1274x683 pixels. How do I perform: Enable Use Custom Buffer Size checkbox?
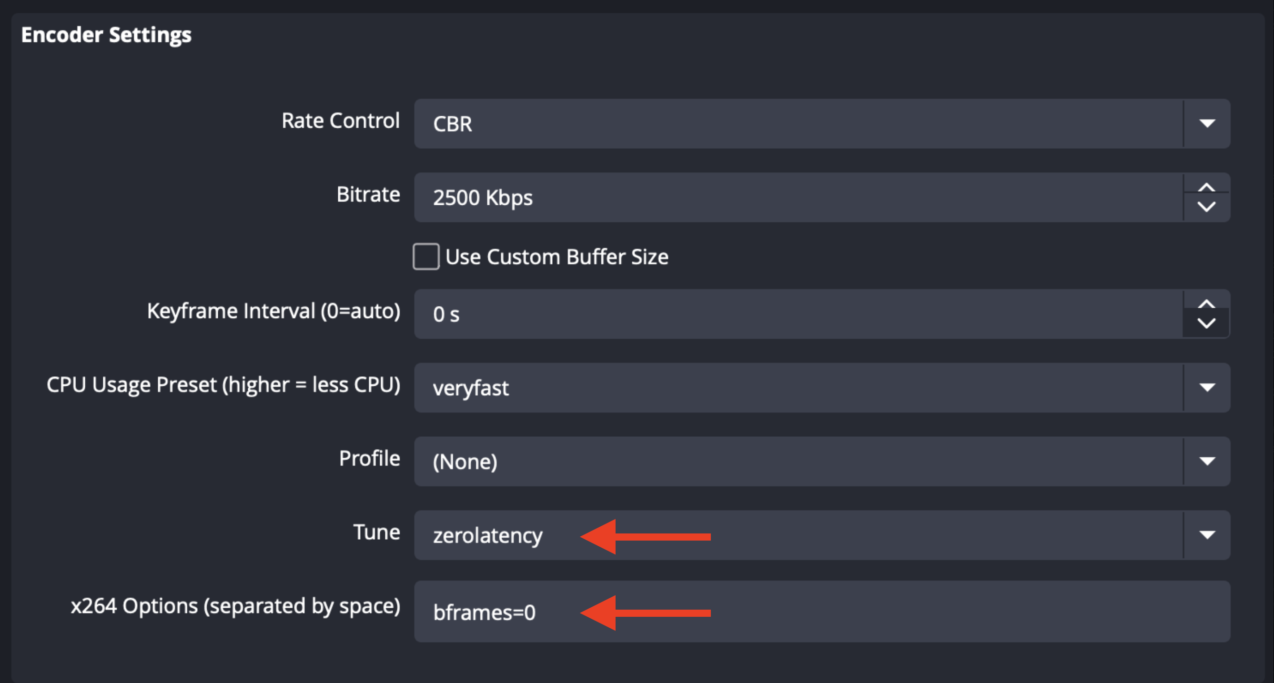point(426,257)
